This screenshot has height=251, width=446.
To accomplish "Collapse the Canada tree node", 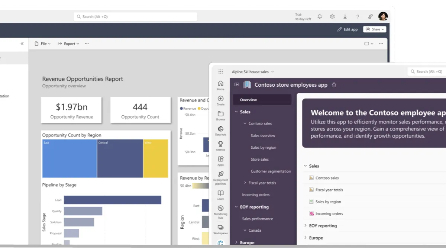I will 245,231.
